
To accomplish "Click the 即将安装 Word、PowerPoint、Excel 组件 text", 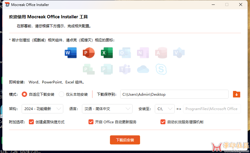I will [x=47, y=82].
